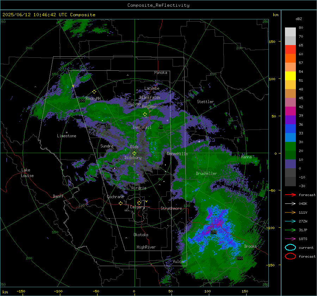
Task: Pick the dark orange 57-60 dBZ swatch
Action: pyautogui.click(x=290, y=58)
